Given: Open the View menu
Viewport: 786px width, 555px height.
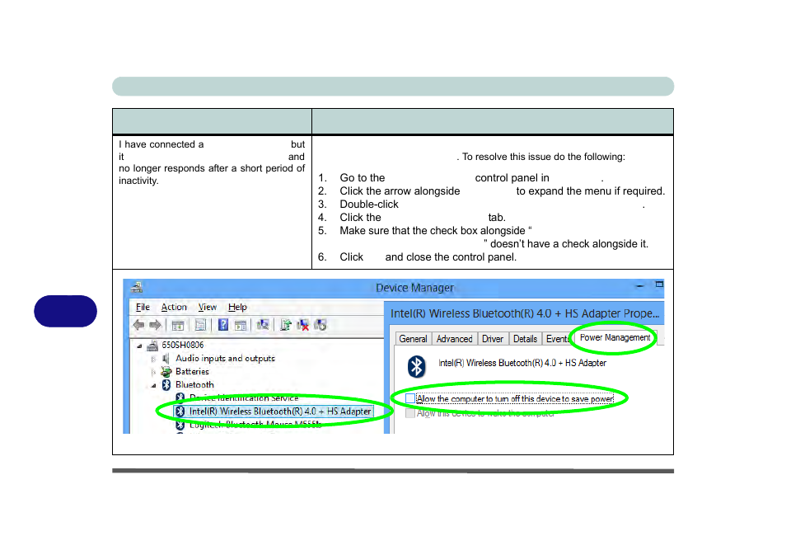Looking at the screenshot, I should (x=208, y=307).
